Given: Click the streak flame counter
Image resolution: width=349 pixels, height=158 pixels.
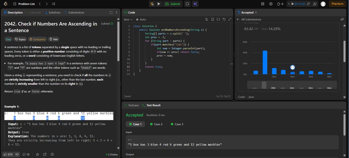Looking at the screenshot, I should point(280,4).
